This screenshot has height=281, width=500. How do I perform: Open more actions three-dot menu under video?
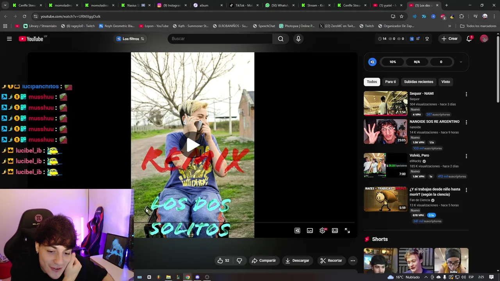(353, 260)
